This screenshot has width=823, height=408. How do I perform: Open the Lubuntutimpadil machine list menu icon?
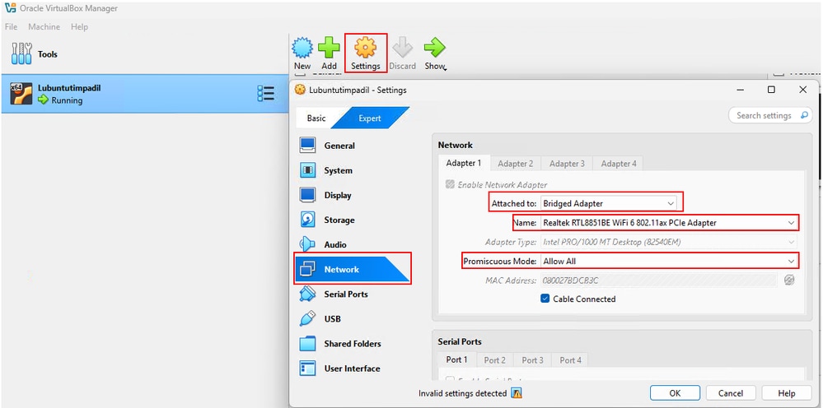tap(265, 93)
